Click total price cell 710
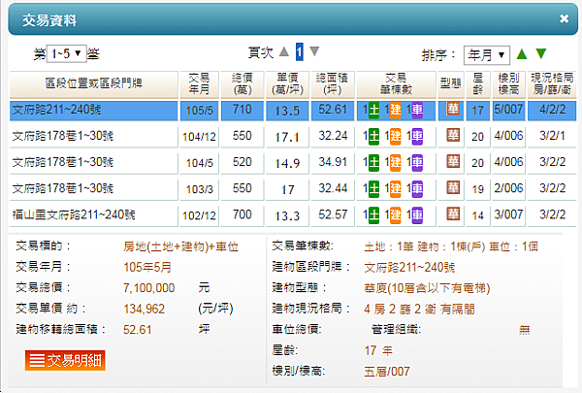 coord(242,110)
